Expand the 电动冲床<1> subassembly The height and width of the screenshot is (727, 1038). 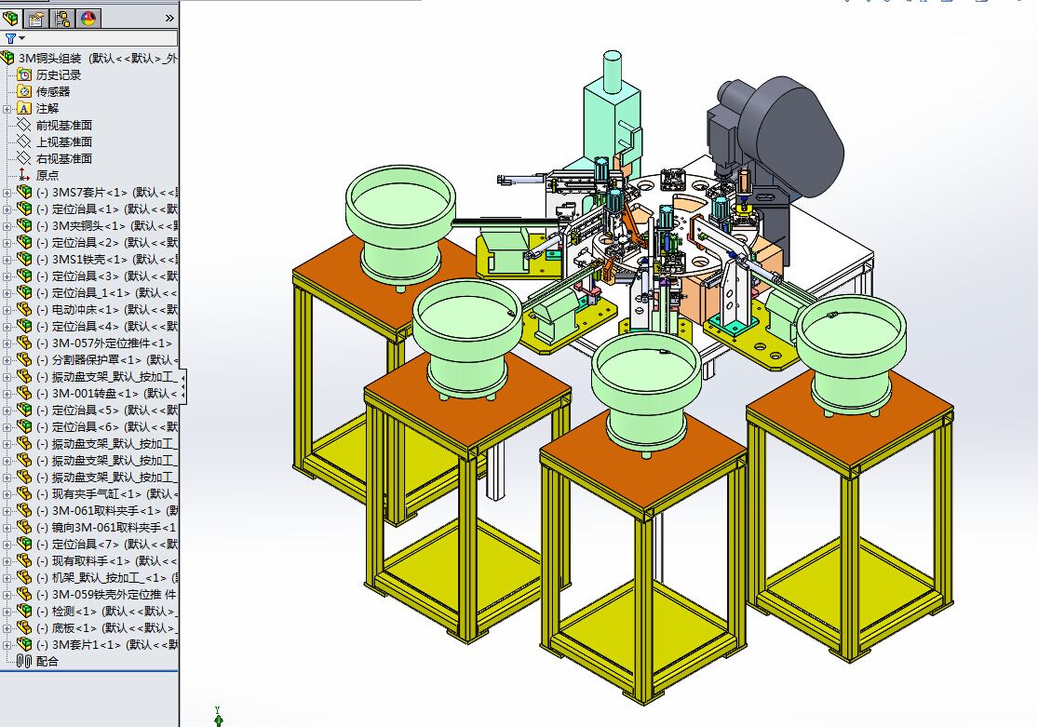point(7,309)
